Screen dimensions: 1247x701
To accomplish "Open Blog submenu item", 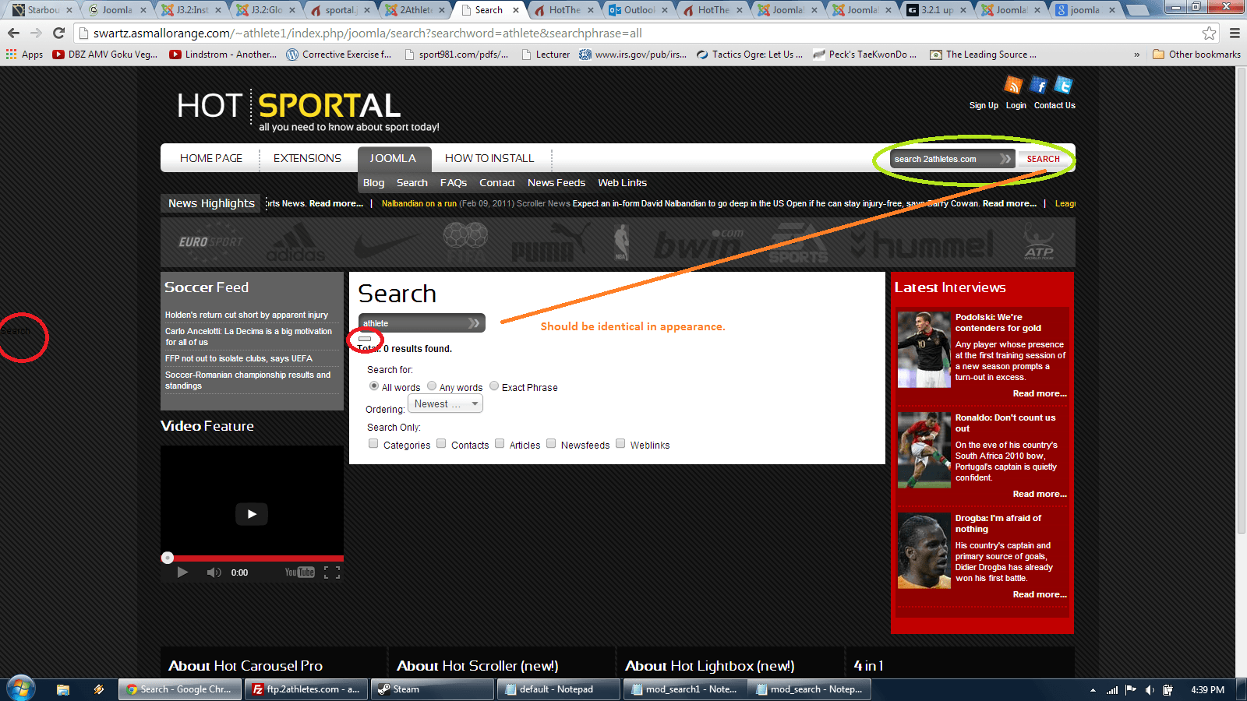I will (x=373, y=182).
